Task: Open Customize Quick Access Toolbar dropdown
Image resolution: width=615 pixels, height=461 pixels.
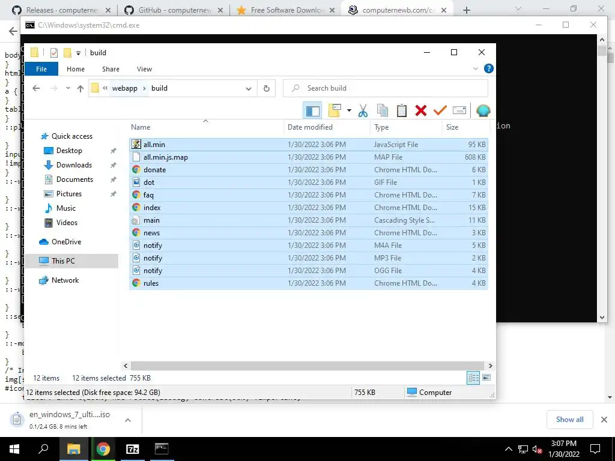Action: pyautogui.click(x=79, y=53)
